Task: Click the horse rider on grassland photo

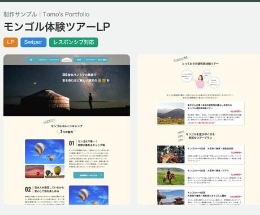Action: click(171, 177)
